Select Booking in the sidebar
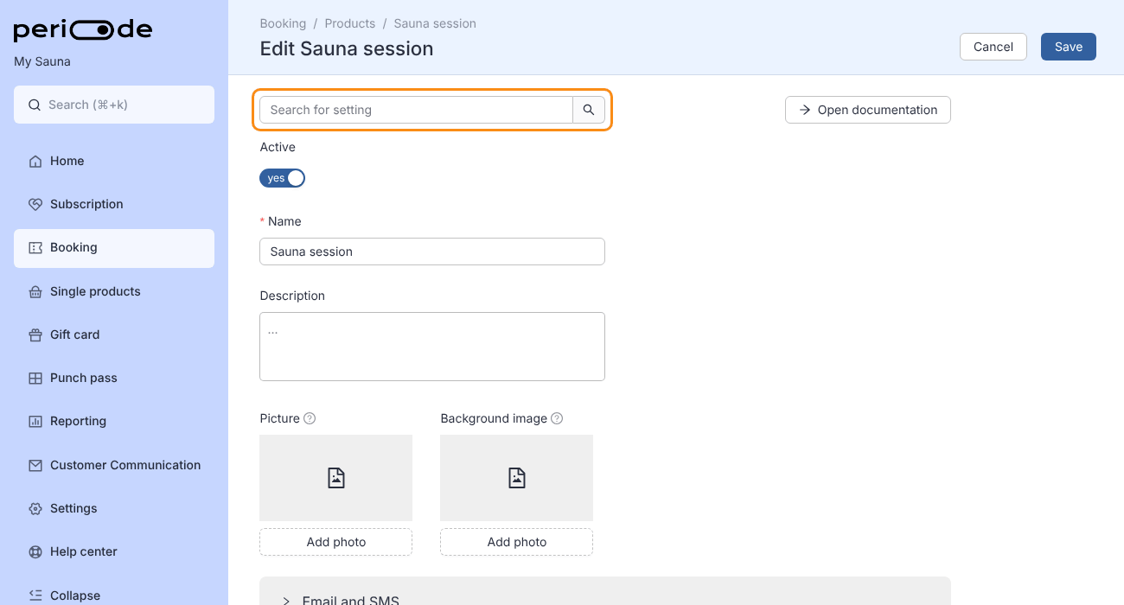 (x=114, y=248)
